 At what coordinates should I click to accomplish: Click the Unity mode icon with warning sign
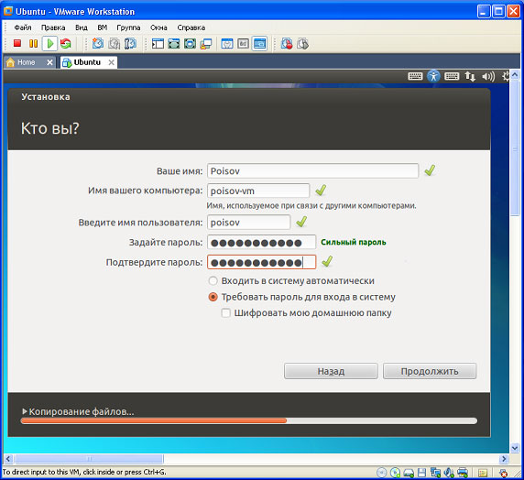pyautogui.click(x=206, y=43)
